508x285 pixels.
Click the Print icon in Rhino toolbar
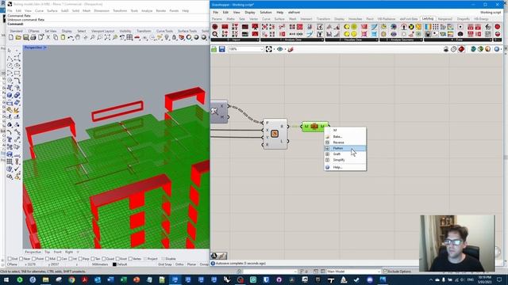click(33, 37)
